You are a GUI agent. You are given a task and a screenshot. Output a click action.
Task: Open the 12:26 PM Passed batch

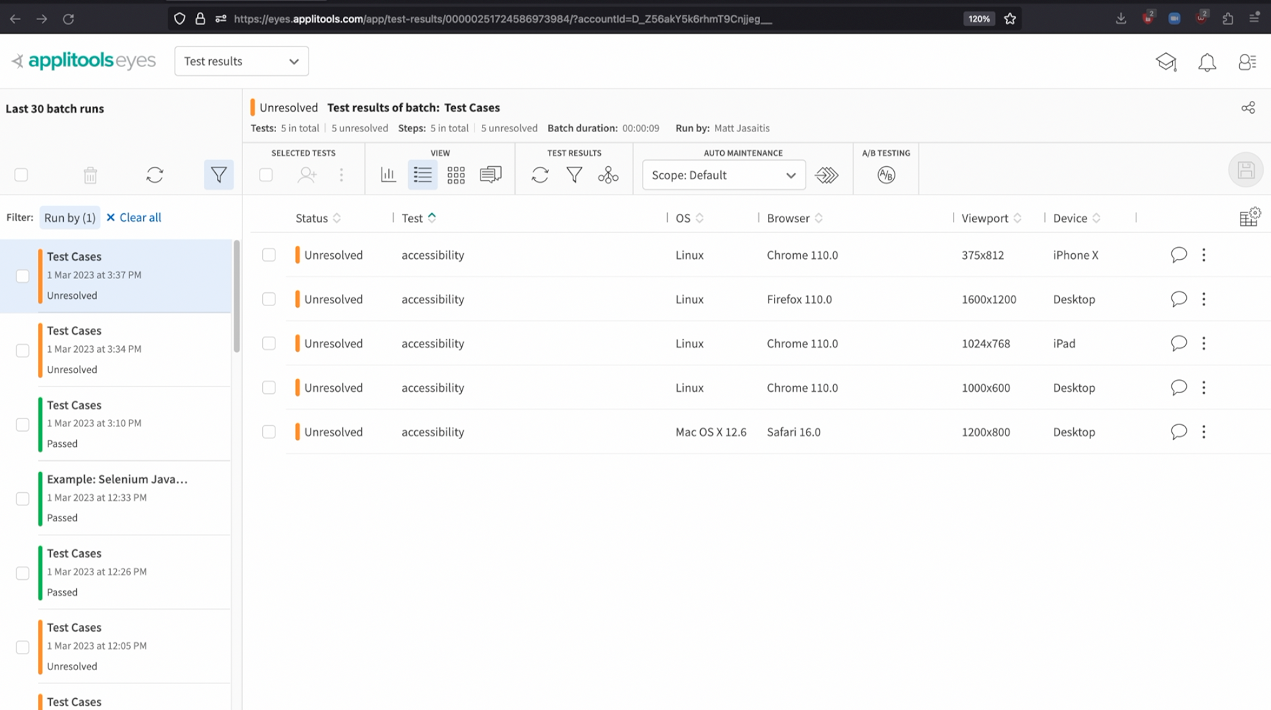[x=116, y=573]
